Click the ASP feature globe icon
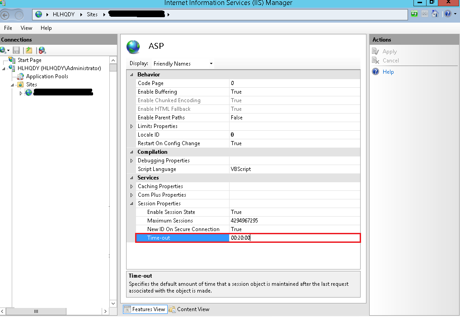Image resolution: width=460 pixels, height=317 pixels. click(x=133, y=47)
